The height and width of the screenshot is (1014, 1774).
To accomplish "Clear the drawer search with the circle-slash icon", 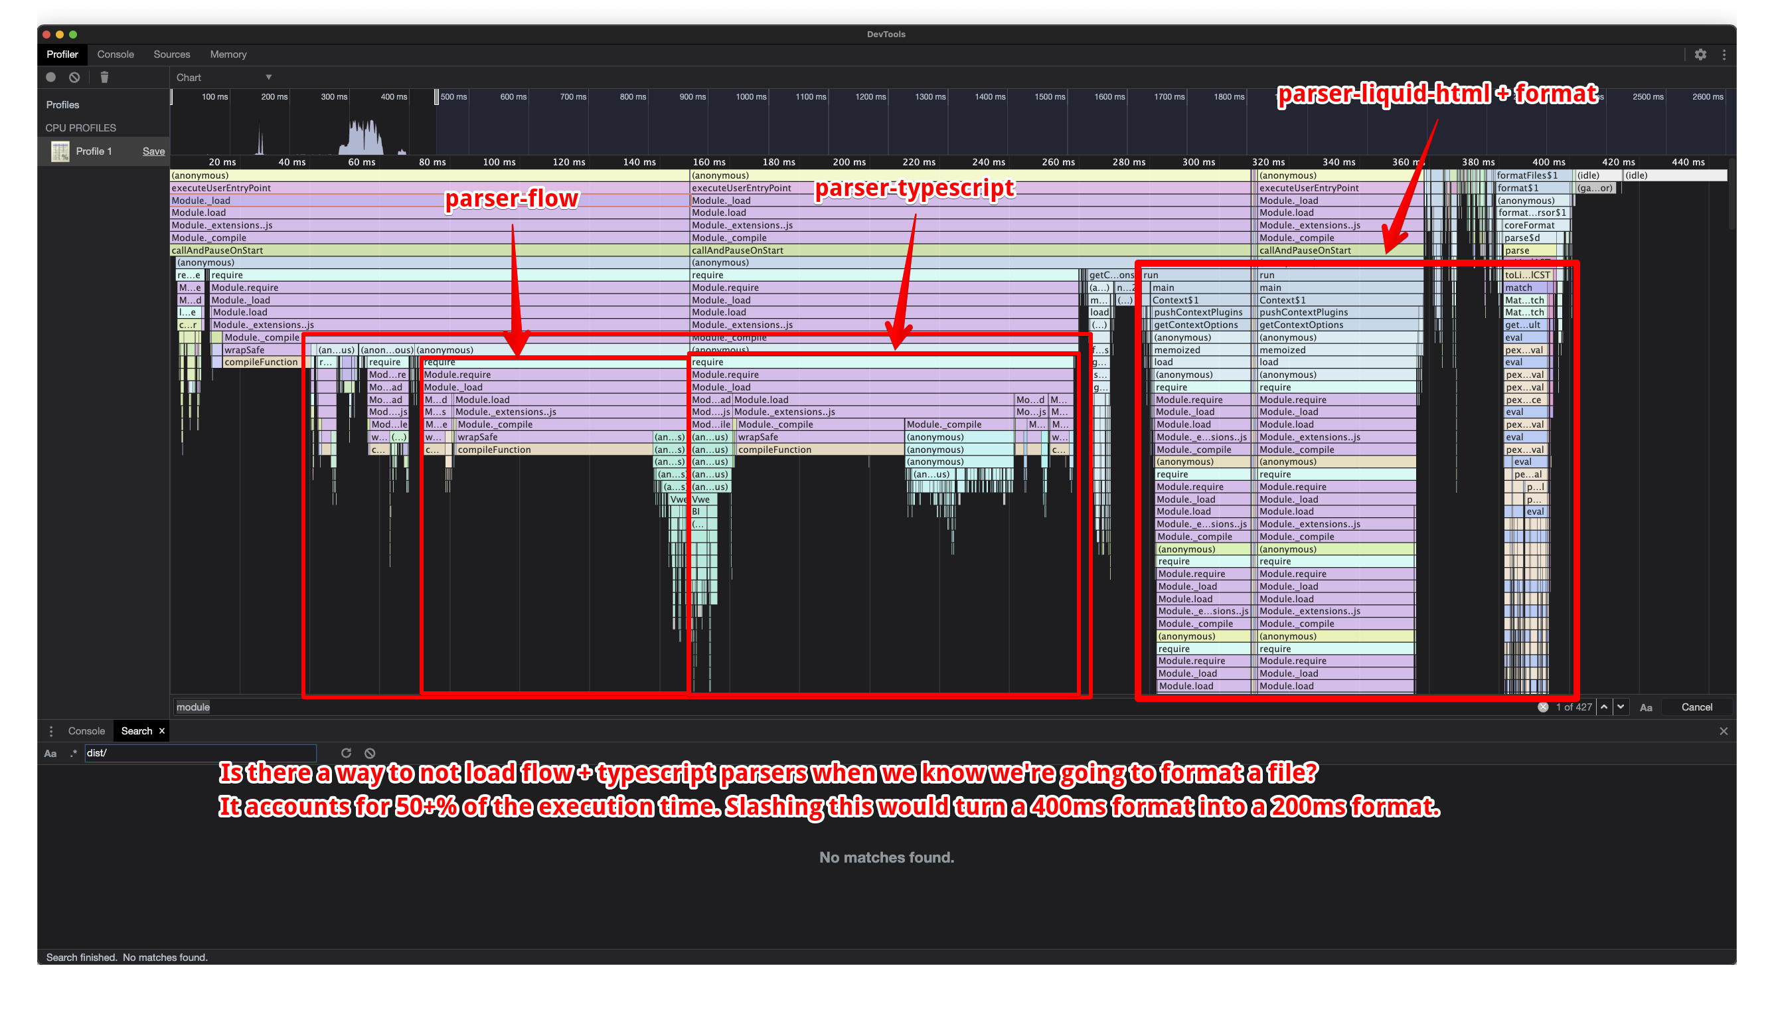I will pos(370,753).
